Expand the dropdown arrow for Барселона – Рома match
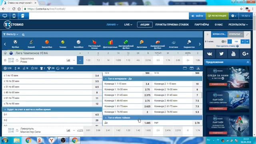The width and height of the screenshot is (256, 144). (x=74, y=60)
